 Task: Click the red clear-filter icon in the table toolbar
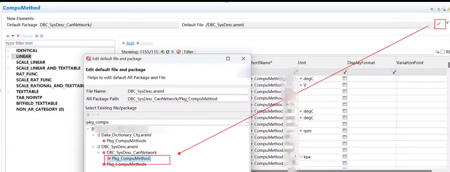pos(178,52)
